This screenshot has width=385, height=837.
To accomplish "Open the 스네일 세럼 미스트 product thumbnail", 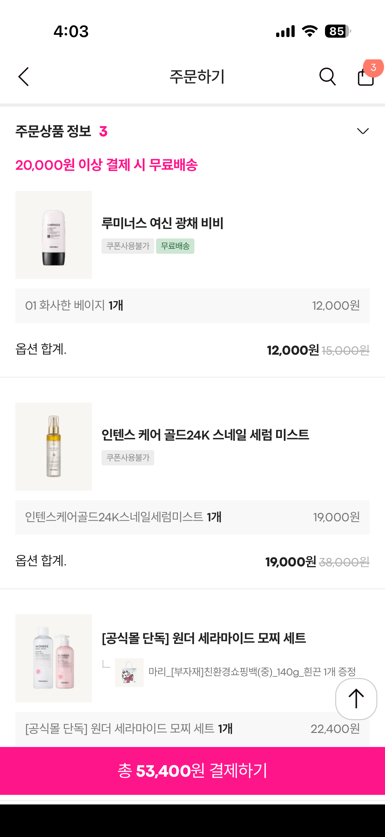I will point(54,447).
